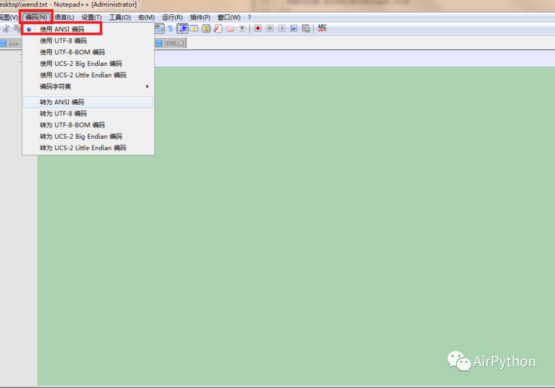The image size is (555, 388).
Task: Click the user defined language icon
Action: click(194, 28)
